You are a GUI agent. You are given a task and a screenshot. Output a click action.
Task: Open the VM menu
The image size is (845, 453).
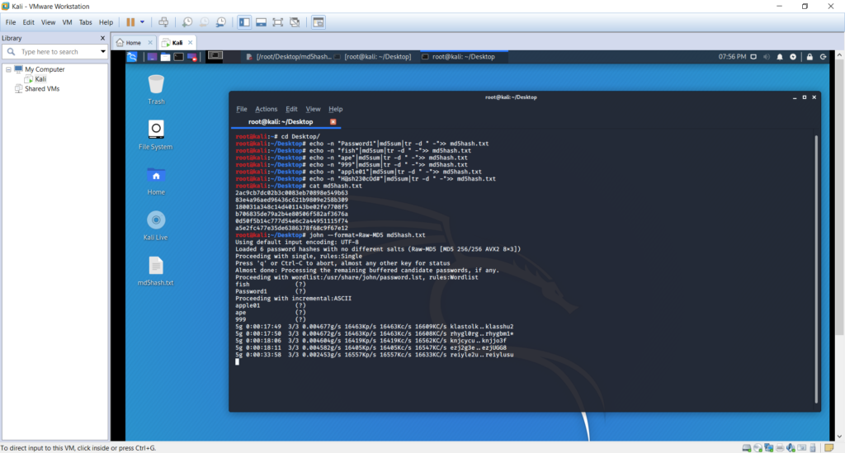click(67, 22)
